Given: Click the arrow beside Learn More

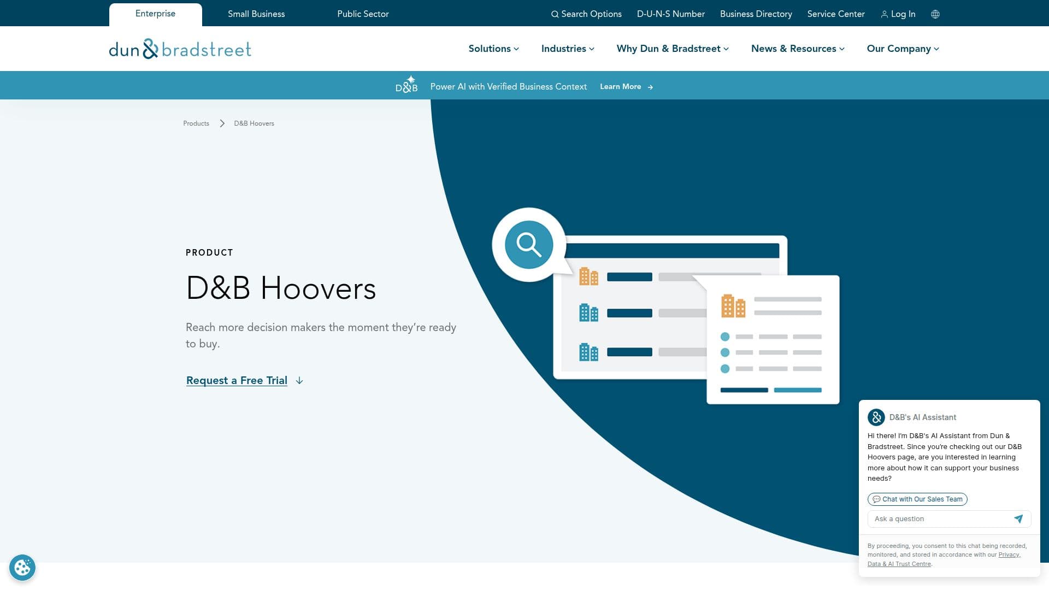Looking at the screenshot, I should point(650,87).
